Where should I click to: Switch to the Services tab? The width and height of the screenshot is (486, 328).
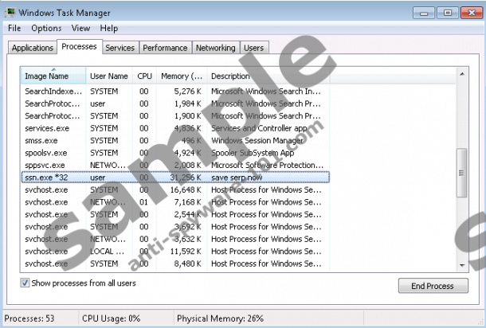[x=120, y=48]
